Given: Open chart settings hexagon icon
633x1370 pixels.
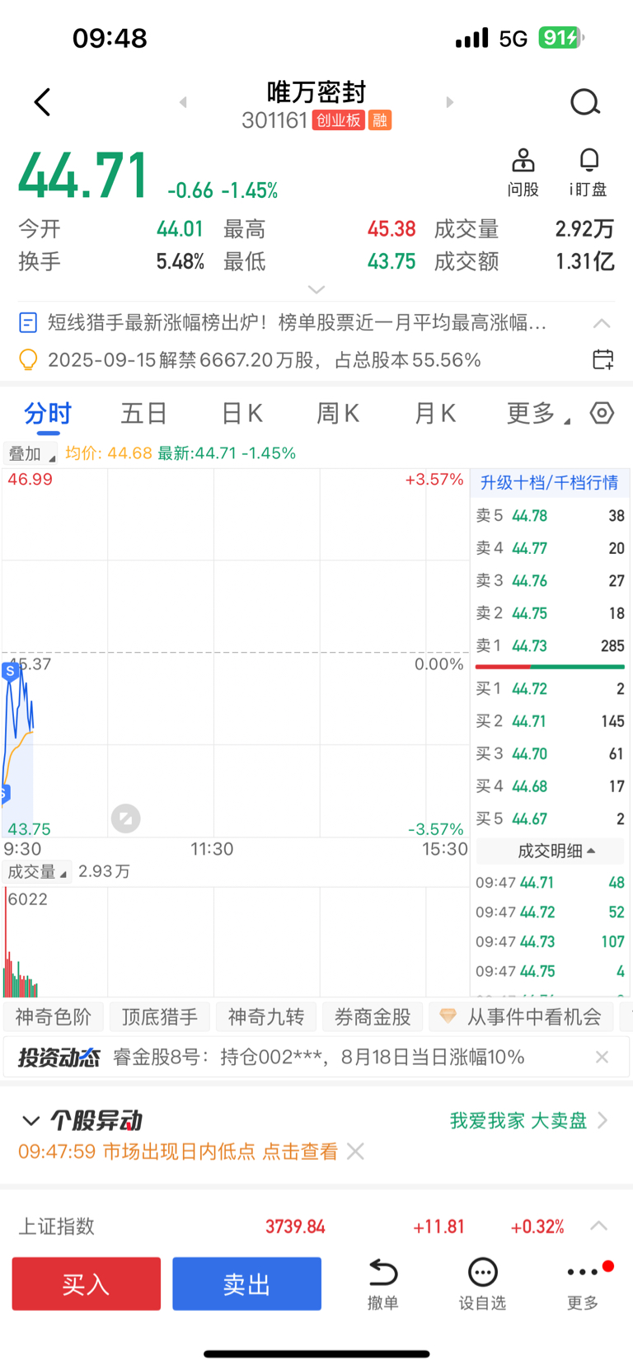Looking at the screenshot, I should coord(603,413).
